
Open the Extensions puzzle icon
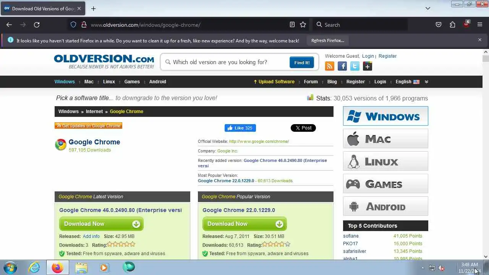click(x=452, y=25)
